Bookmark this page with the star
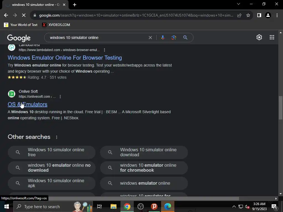 [x=248, y=15]
